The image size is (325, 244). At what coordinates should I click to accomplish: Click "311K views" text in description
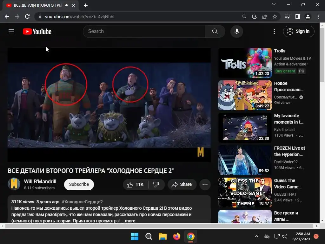23,202
